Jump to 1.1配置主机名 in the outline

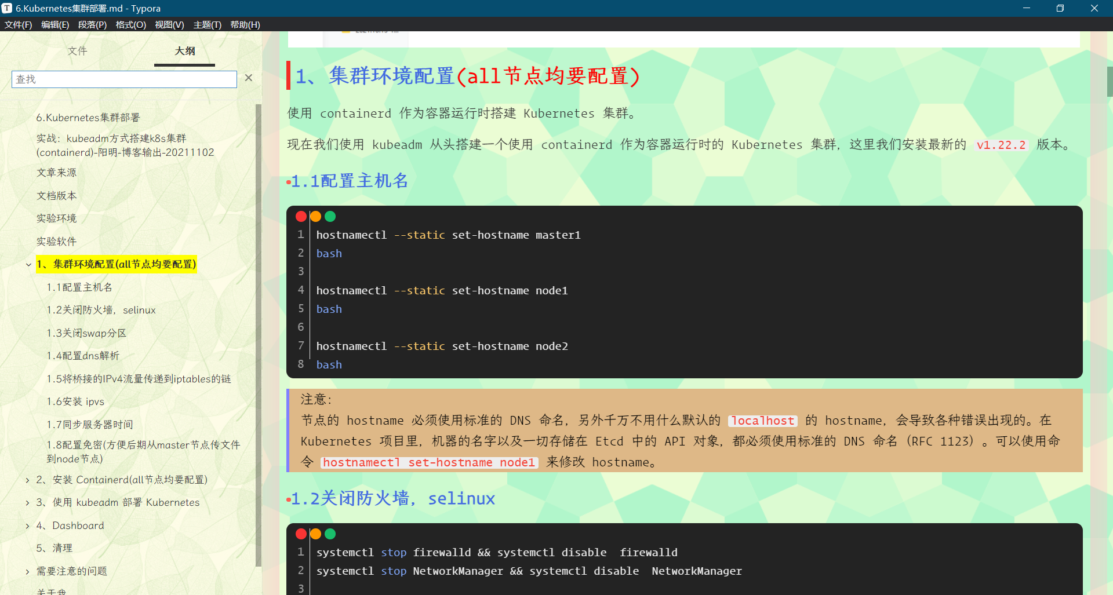(79, 287)
